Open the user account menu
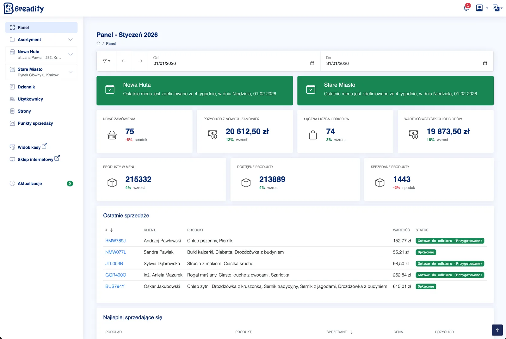Screen dimensions: 506x339 pos(482,8)
